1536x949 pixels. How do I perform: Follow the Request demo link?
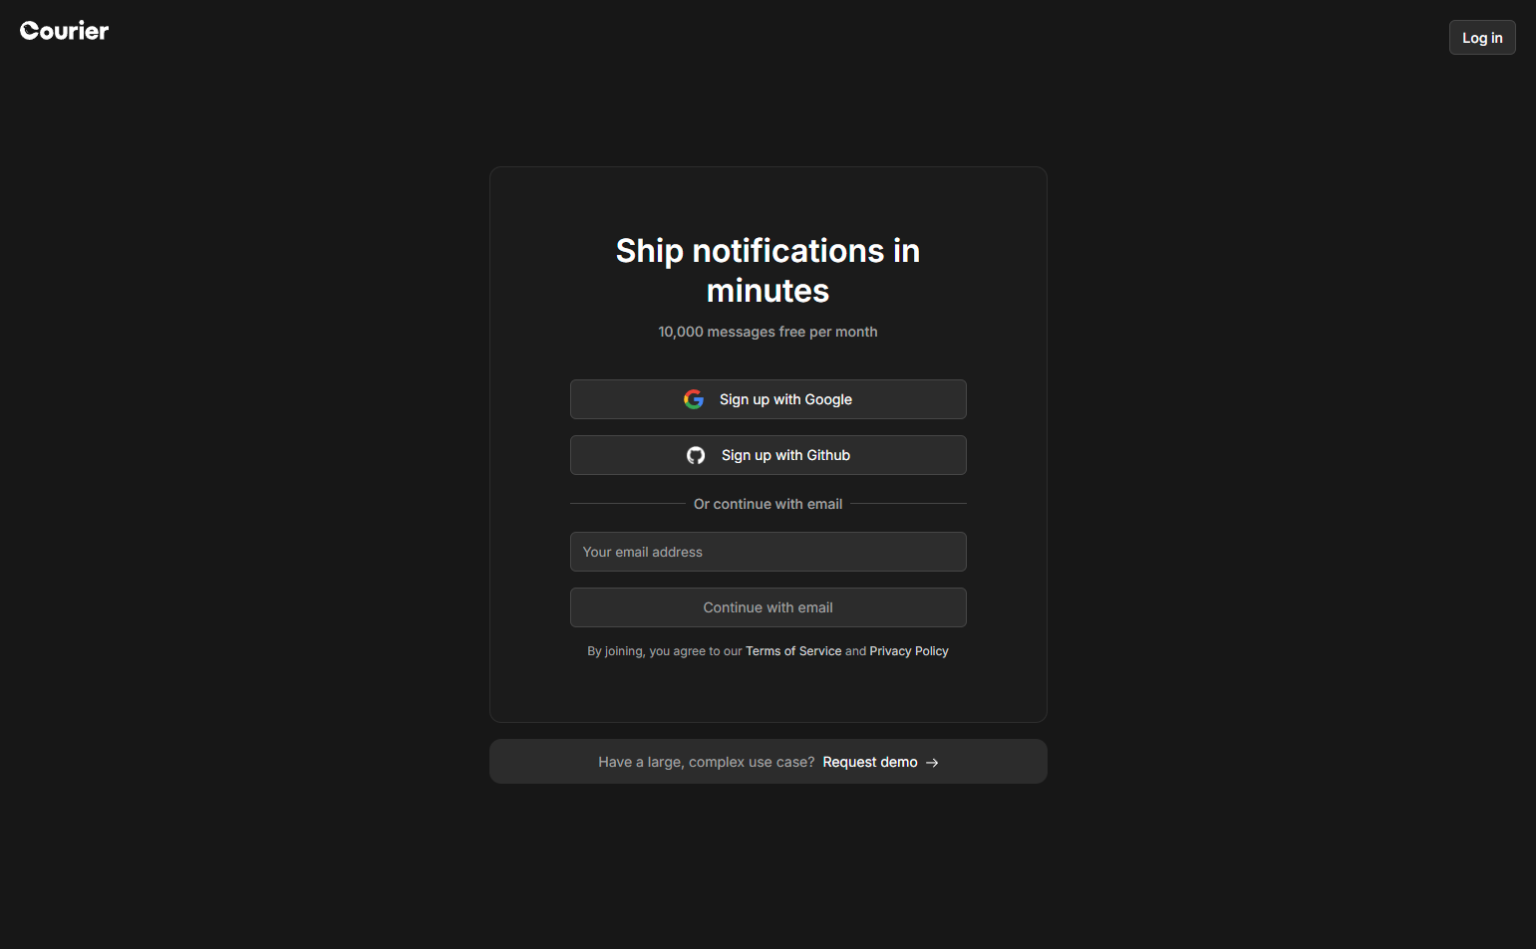pyautogui.click(x=869, y=762)
